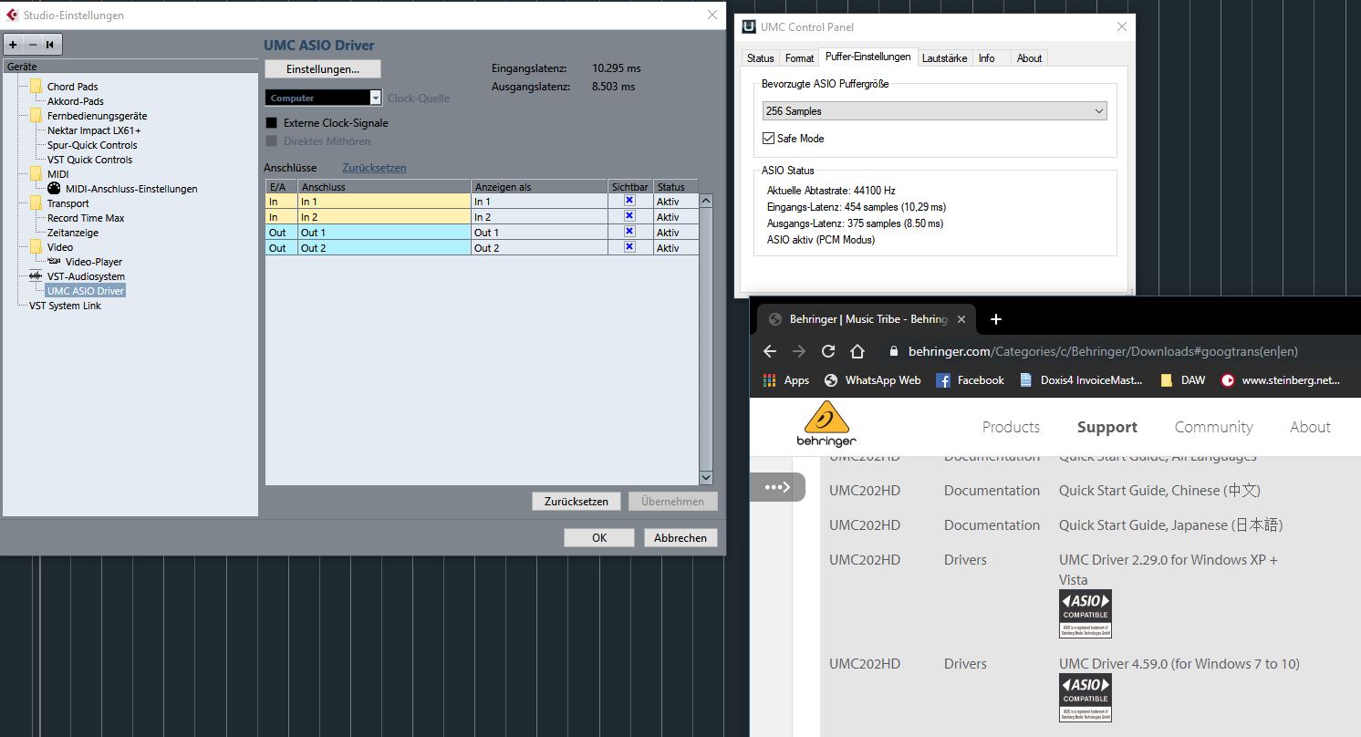Select UMC ASIO Driver in device tree
The height and width of the screenshot is (737, 1361).
[x=85, y=291]
